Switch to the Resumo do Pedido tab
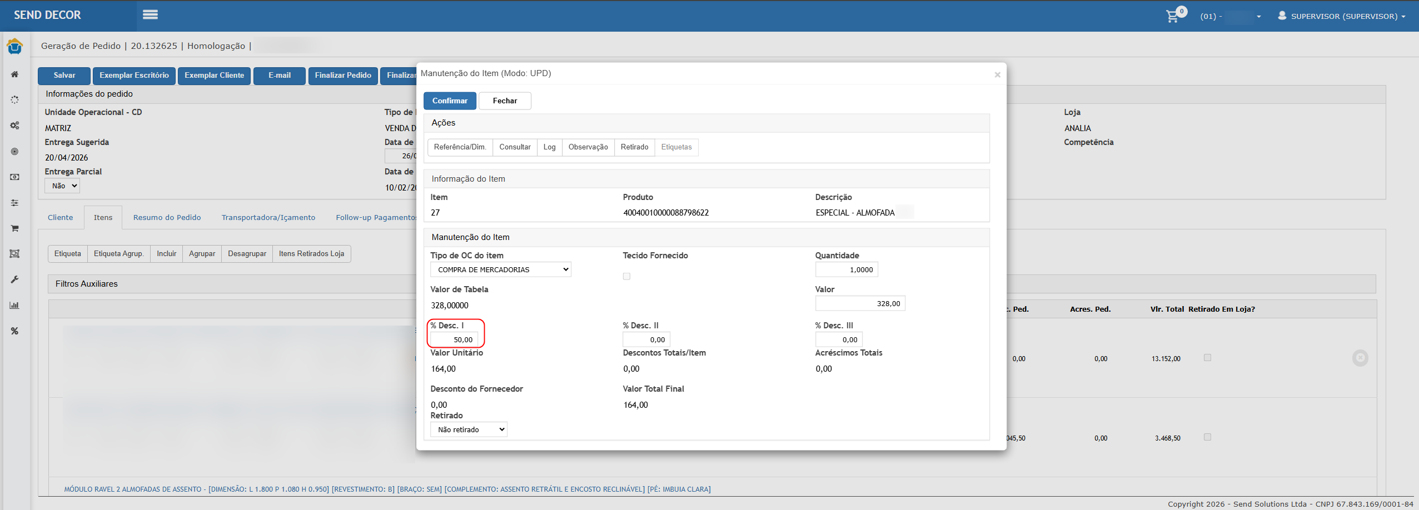The height and width of the screenshot is (510, 1419). [x=167, y=217]
